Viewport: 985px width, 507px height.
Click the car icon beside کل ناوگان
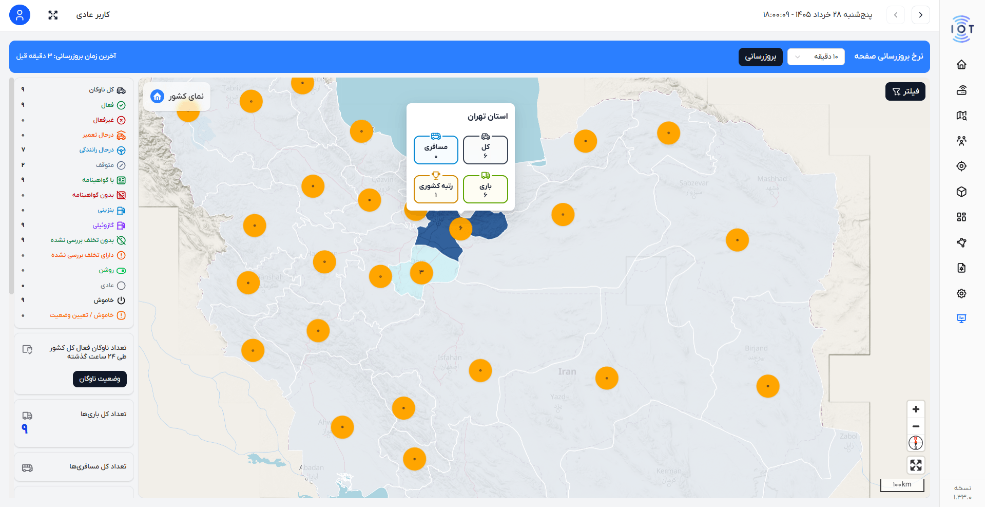(x=121, y=90)
